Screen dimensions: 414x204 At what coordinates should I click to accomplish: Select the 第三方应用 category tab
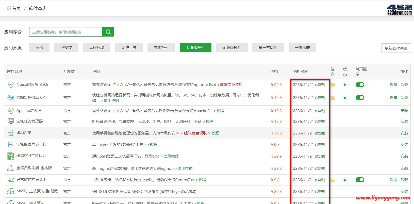(x=268, y=47)
